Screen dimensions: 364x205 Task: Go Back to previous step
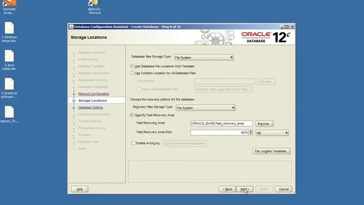coord(227,189)
